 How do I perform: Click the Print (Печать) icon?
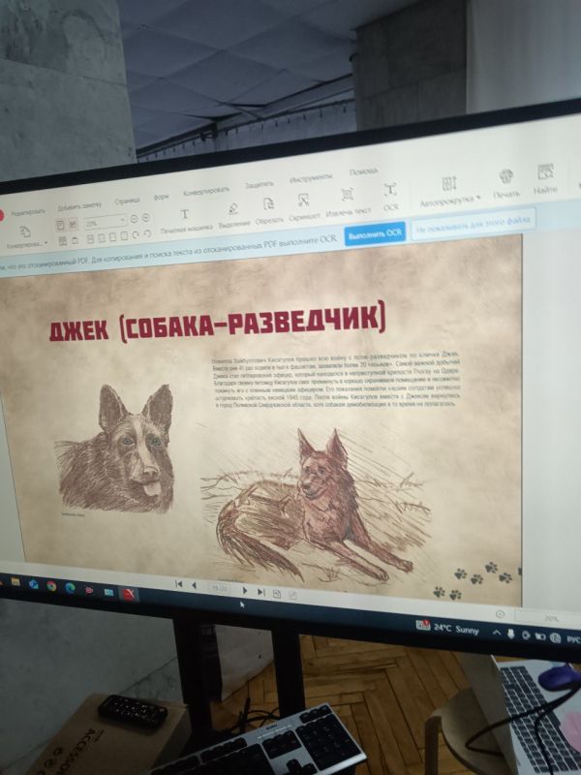click(x=505, y=179)
